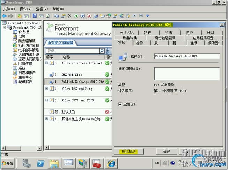Click the 测试规则 button
228x170 pixels.
[x=129, y=152]
